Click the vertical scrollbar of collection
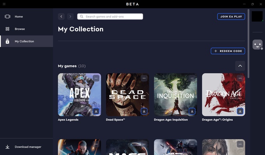Screen dimensions: 265x155 [x=248, y=43]
